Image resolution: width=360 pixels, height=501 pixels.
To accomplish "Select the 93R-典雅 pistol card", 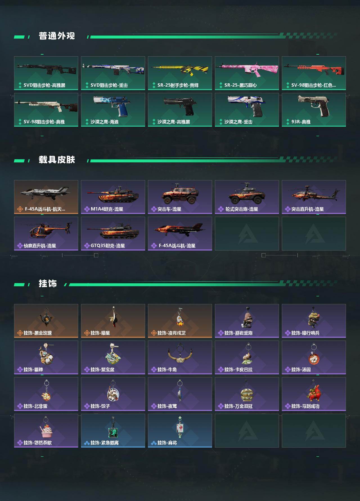I will (314, 110).
